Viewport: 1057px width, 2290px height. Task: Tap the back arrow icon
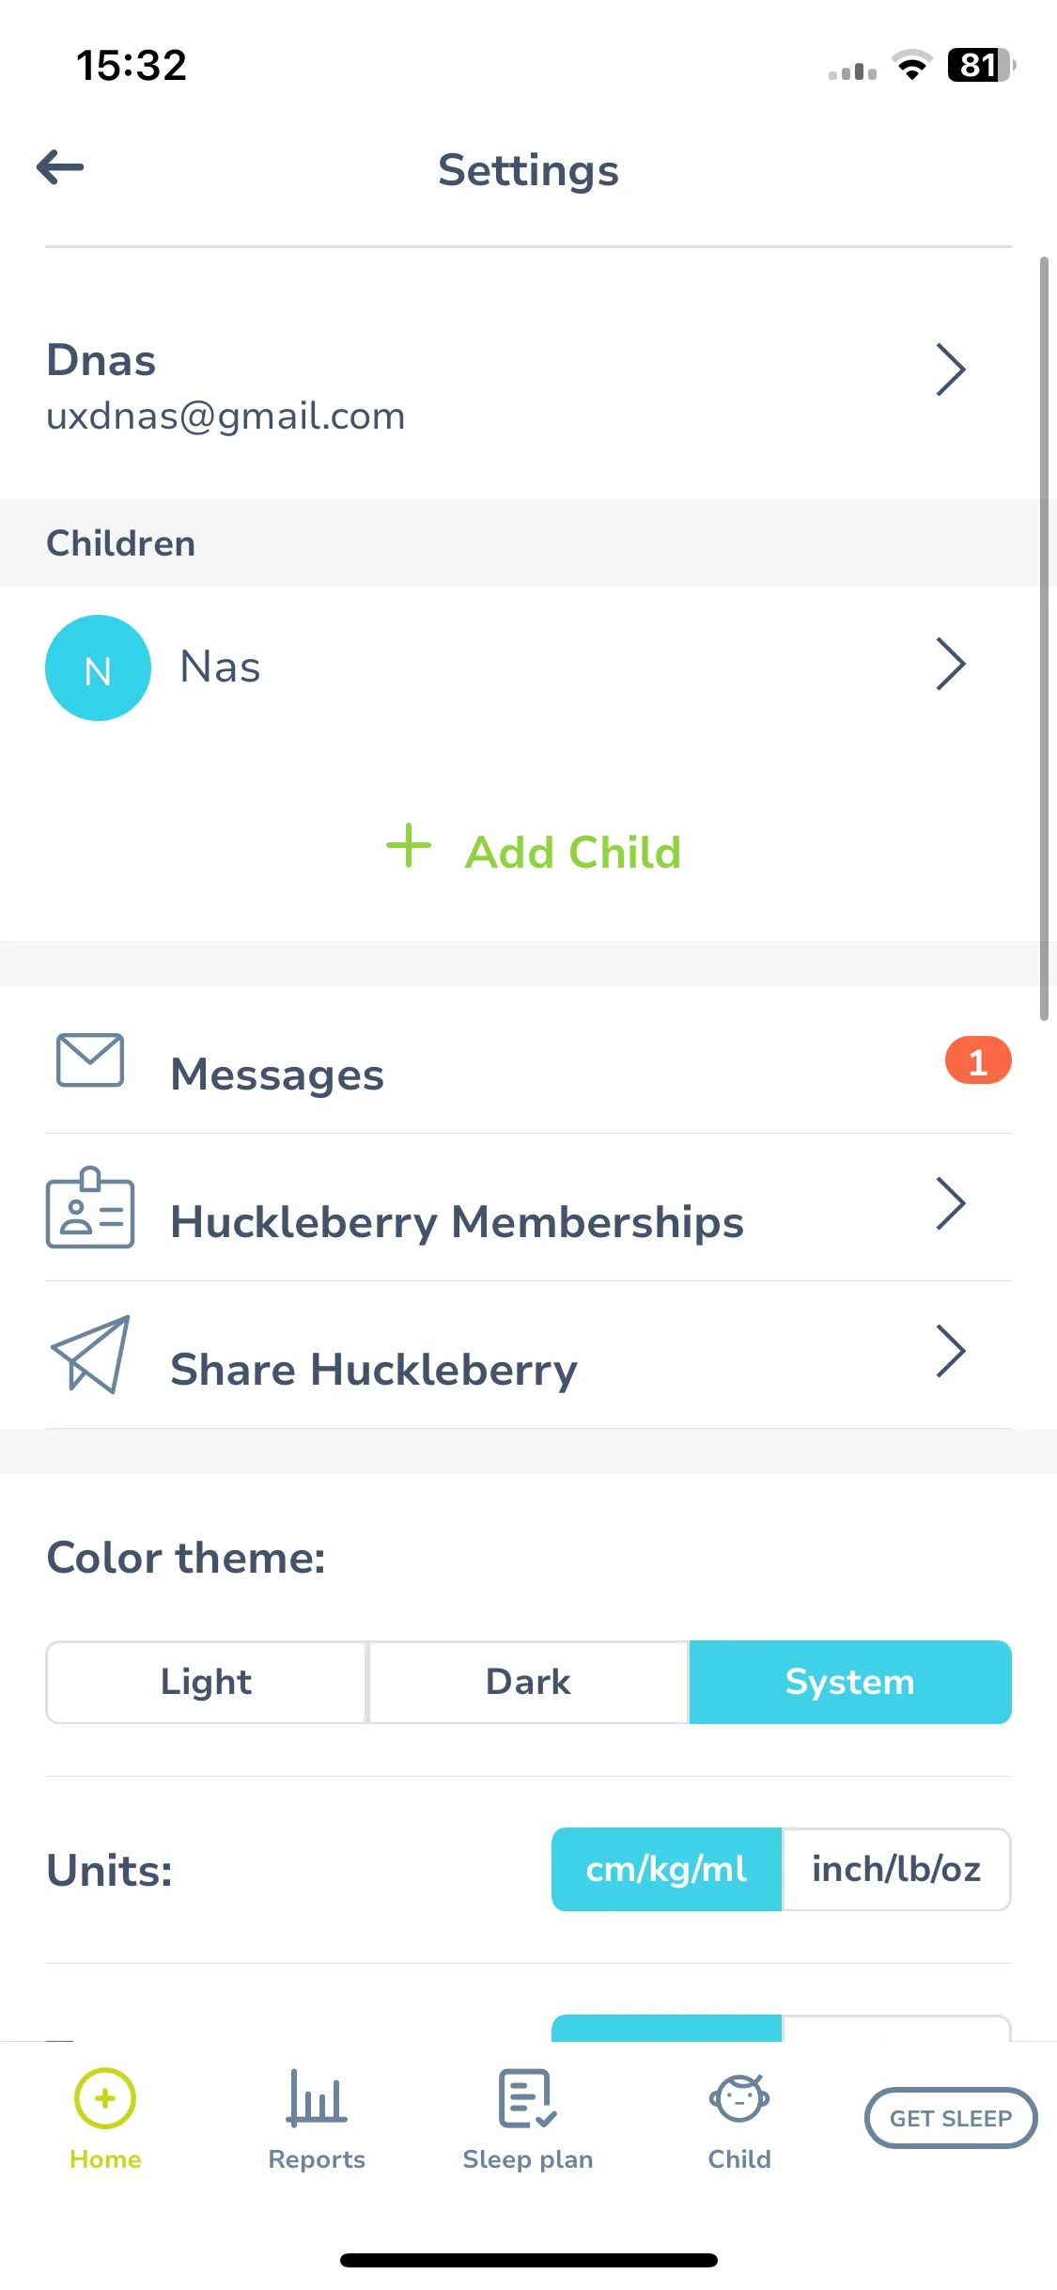[x=60, y=168]
